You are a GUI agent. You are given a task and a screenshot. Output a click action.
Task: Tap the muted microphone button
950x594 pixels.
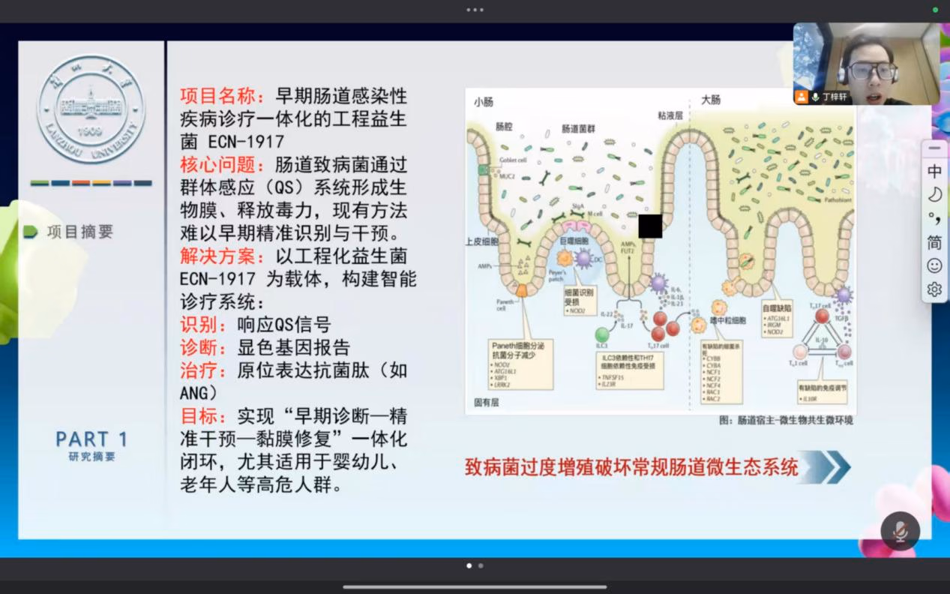pos(901,531)
